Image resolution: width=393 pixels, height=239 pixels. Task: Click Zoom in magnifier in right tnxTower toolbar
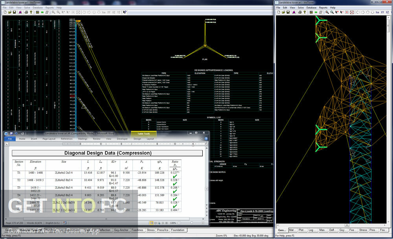(x=327, y=12)
